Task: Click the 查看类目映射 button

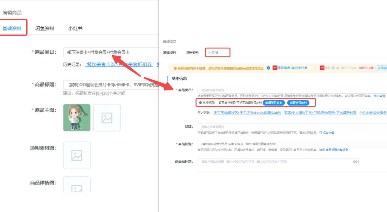Action: coord(298,103)
